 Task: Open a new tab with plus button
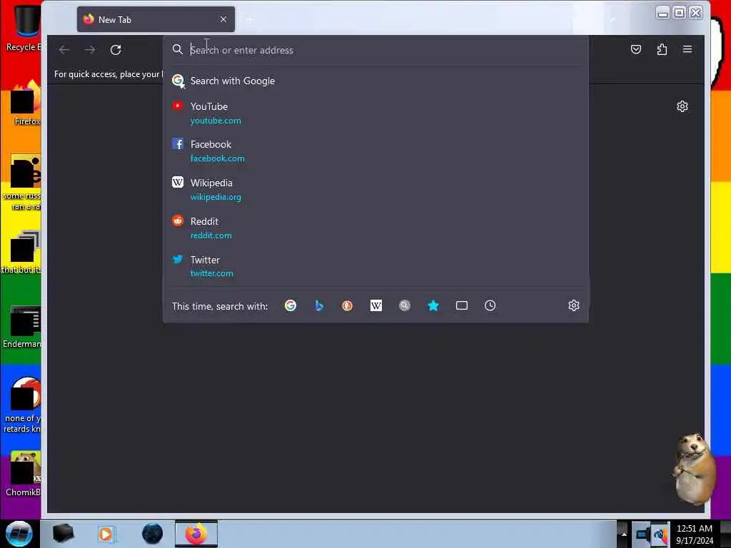249,19
